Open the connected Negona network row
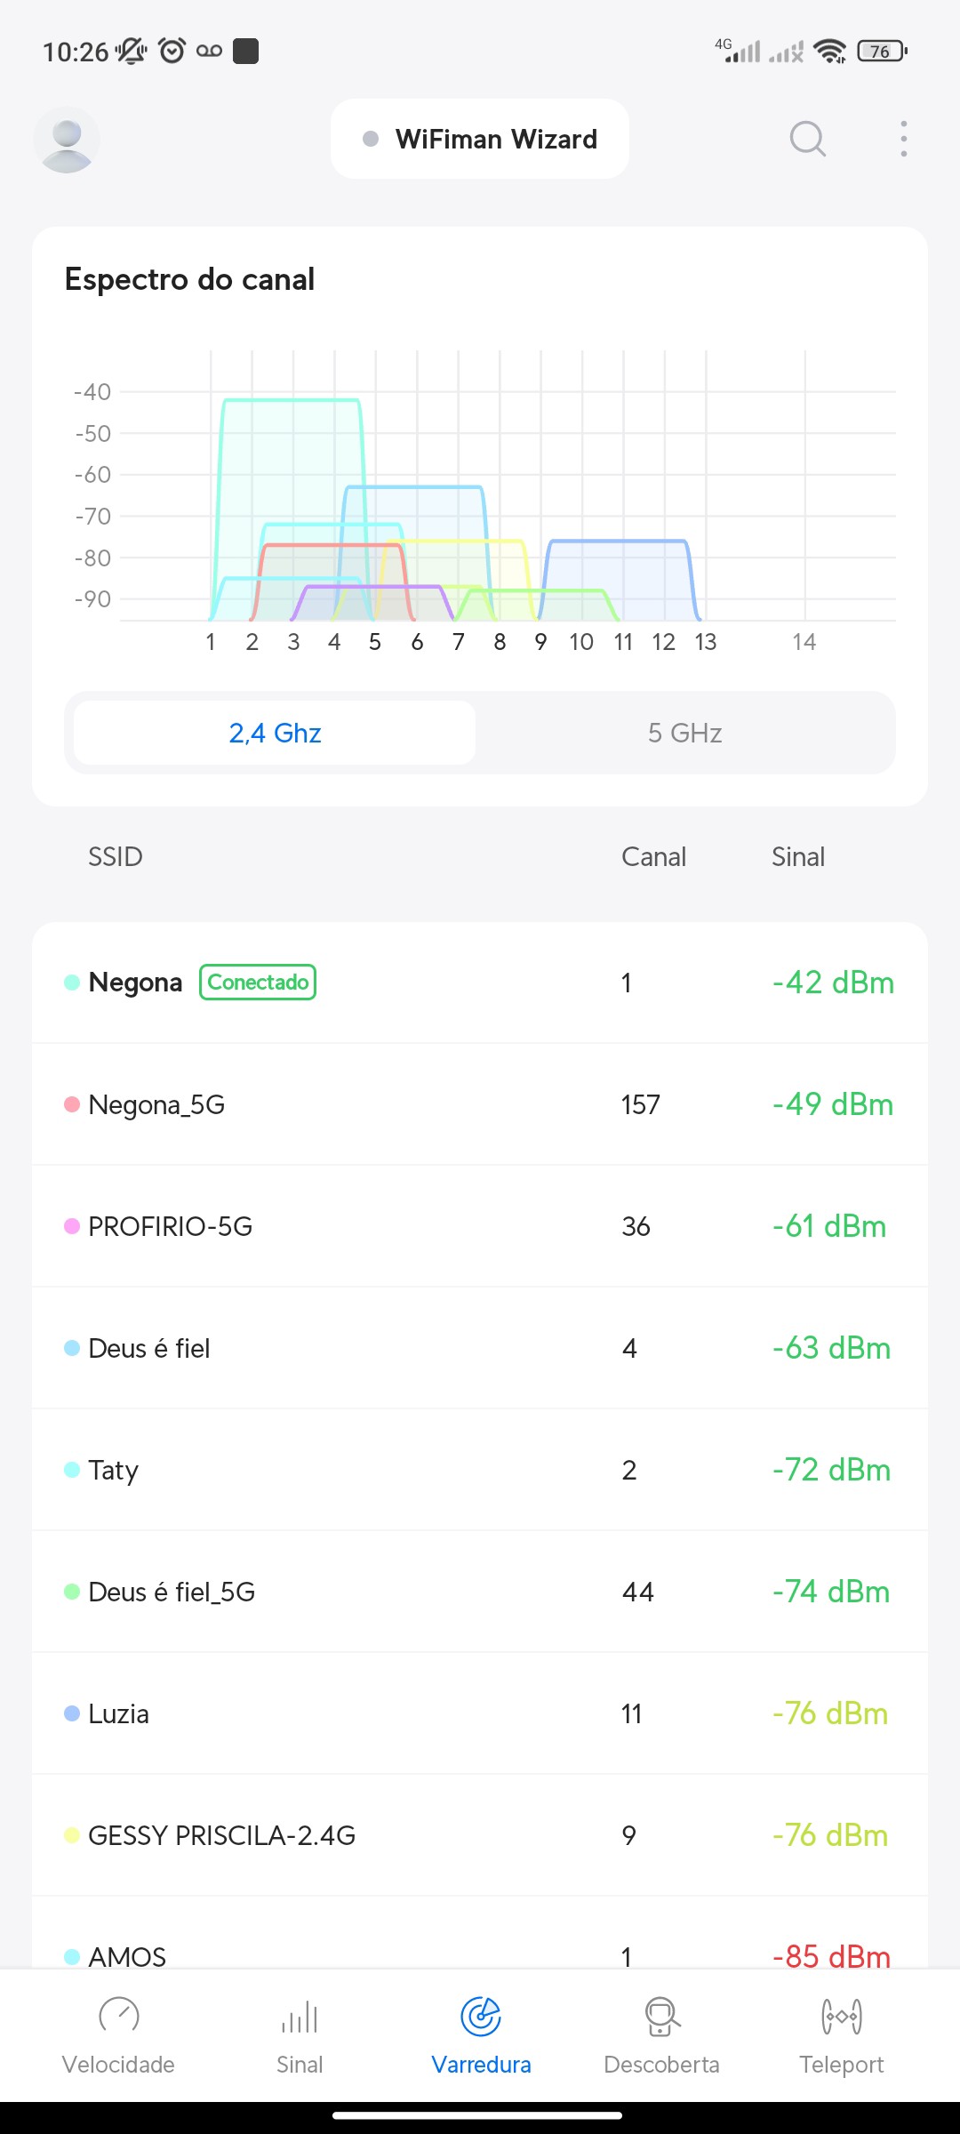 tap(480, 983)
